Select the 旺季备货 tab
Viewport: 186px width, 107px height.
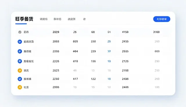(24, 19)
